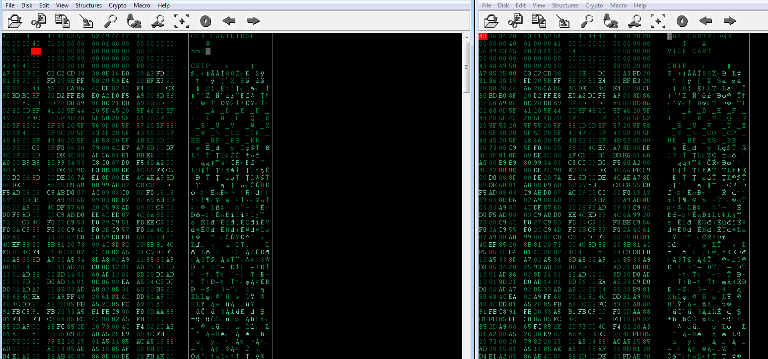Click the Copy icon in left window toolbar

pyautogui.click(x=63, y=21)
